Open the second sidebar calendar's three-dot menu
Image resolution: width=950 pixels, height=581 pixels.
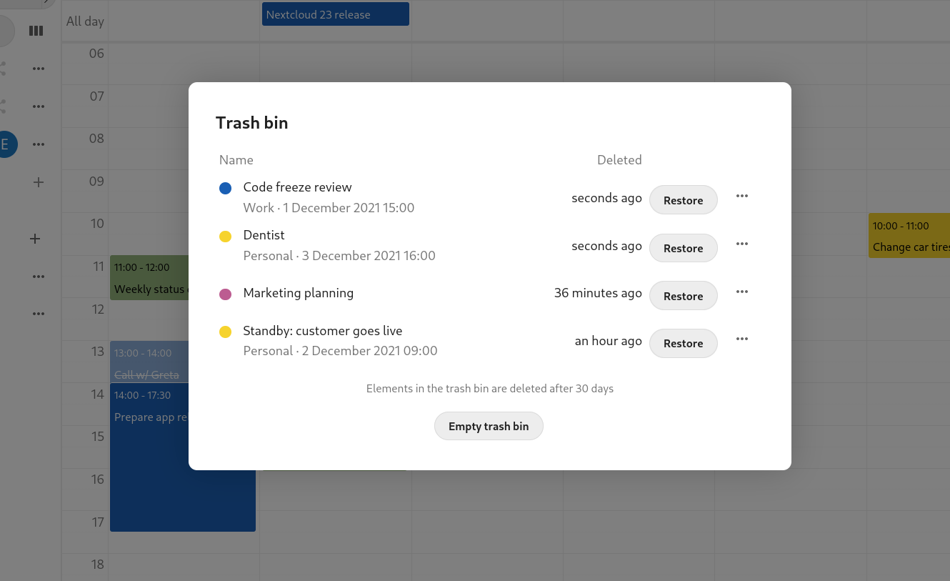39,106
